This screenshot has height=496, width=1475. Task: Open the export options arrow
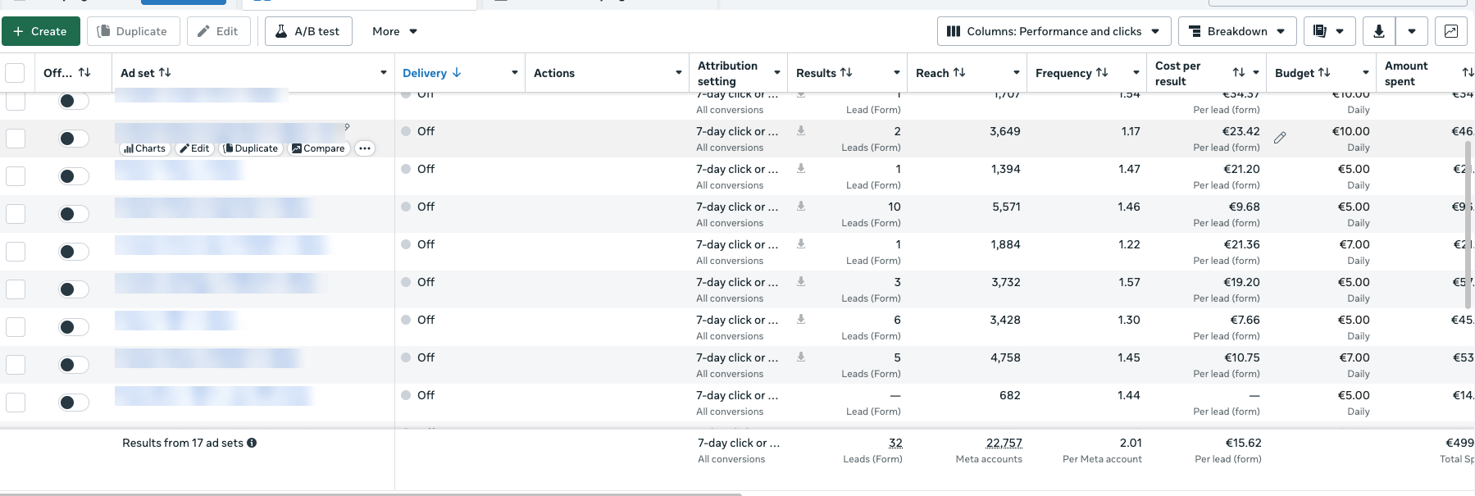[1412, 31]
